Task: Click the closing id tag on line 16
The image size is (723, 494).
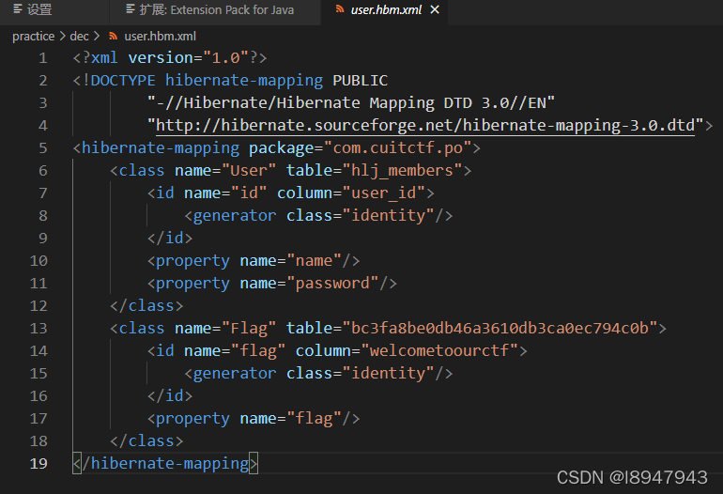Action: (x=170, y=395)
